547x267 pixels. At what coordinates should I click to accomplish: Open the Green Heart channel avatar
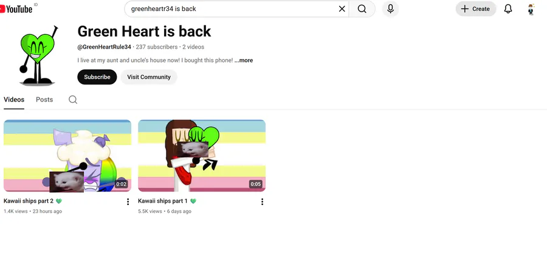pyautogui.click(x=38, y=56)
